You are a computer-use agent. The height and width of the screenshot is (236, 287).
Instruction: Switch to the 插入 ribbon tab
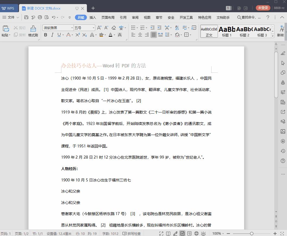tap(93, 17)
